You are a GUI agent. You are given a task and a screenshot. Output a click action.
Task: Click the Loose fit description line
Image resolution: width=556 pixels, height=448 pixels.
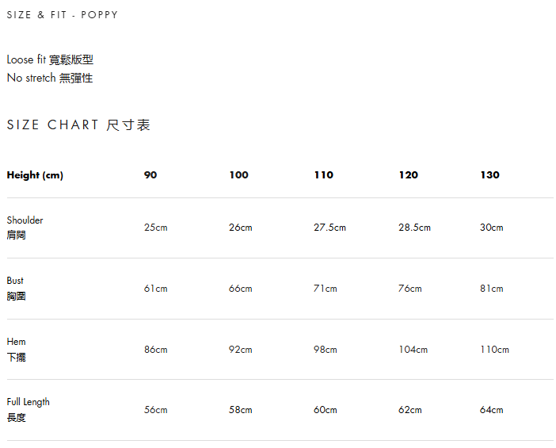point(50,59)
